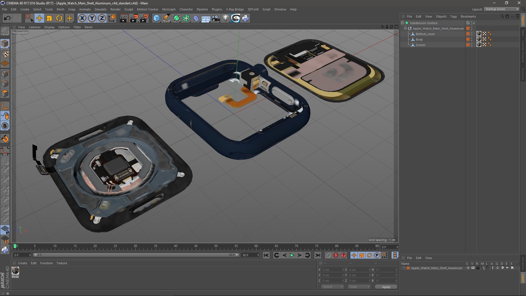
Task: Click the Apply button
Action: tap(386, 287)
